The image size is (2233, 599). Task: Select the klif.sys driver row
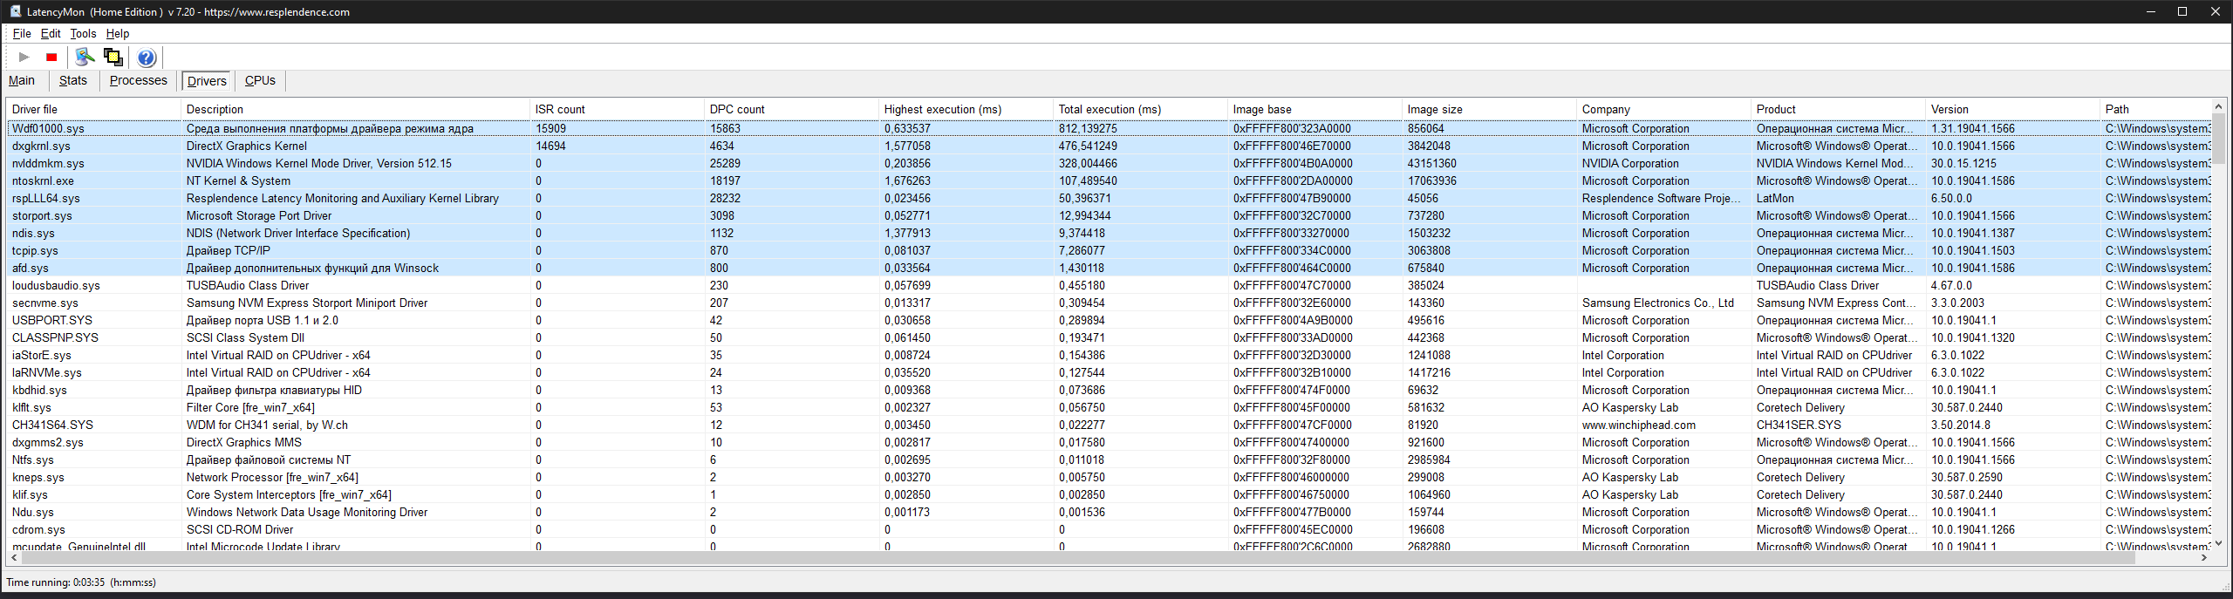pos(1109,494)
